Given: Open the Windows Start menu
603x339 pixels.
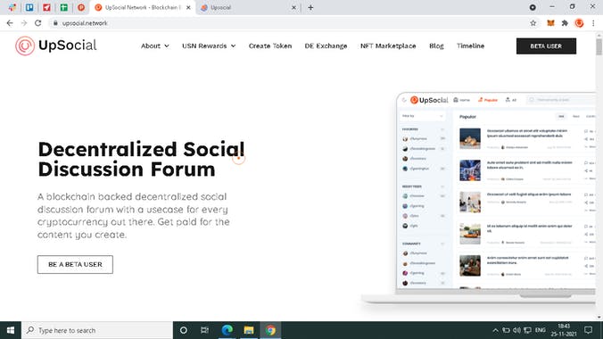Looking at the screenshot, I should 11,330.
